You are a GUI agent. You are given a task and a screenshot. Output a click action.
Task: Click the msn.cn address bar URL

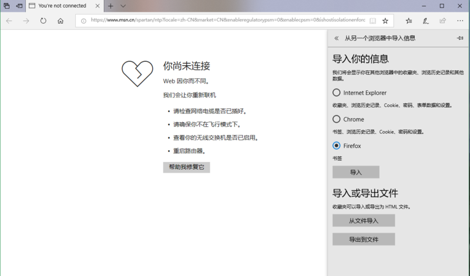(228, 20)
